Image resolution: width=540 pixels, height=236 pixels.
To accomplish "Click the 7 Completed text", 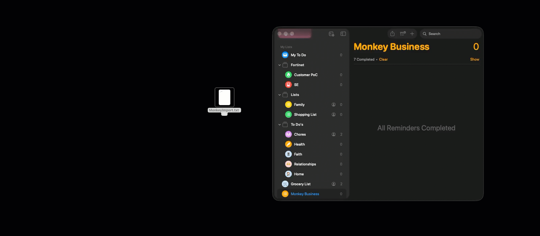I will pyautogui.click(x=364, y=59).
